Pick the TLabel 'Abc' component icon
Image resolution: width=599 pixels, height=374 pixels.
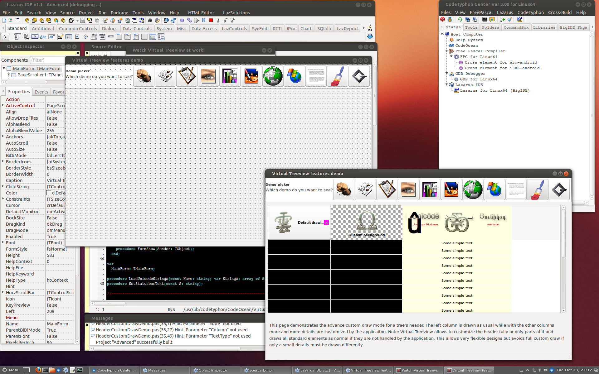click(43, 37)
